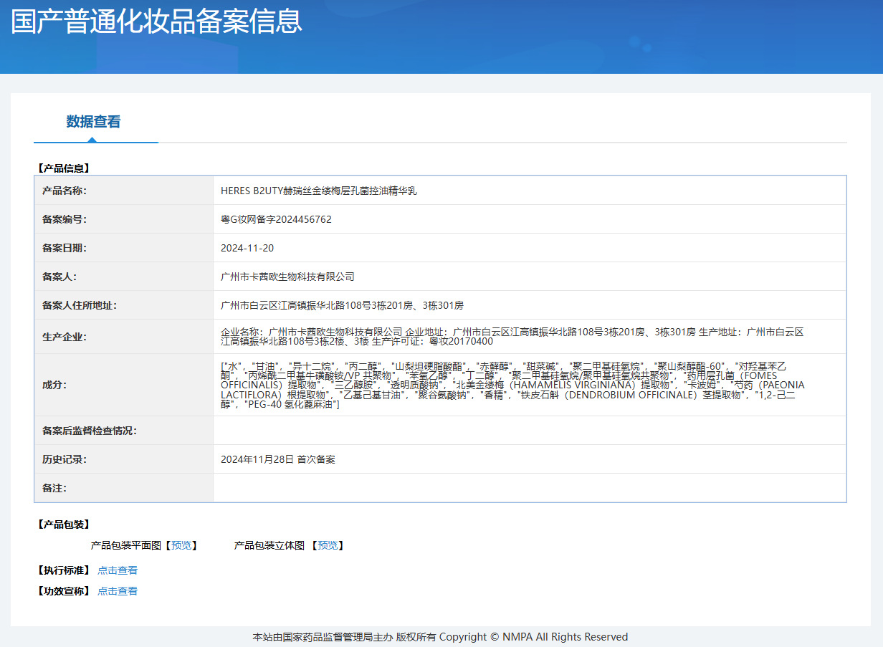Image resolution: width=883 pixels, height=647 pixels.
Task: Click the page title 国产普通化妆品备案信息
Action: [157, 21]
